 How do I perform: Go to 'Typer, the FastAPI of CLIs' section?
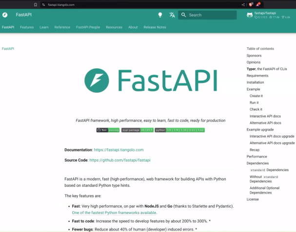[x=267, y=69]
